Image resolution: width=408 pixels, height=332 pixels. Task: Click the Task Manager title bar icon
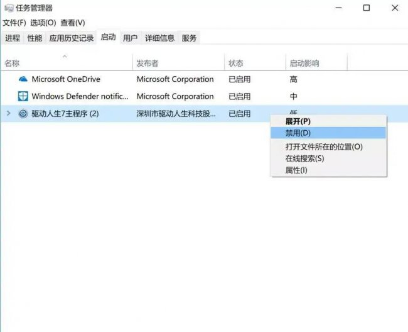click(9, 8)
